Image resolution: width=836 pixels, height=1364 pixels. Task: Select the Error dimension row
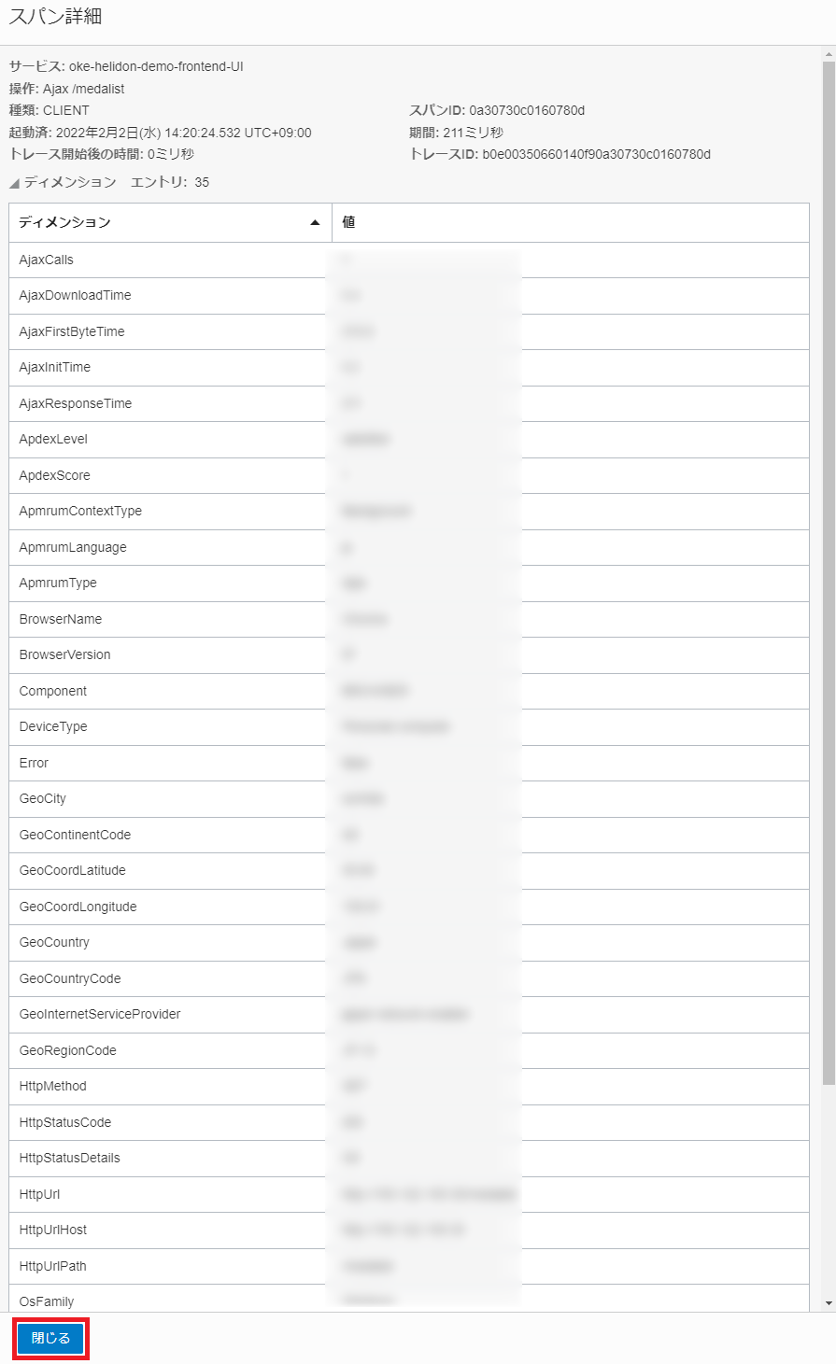pyautogui.click(x=34, y=763)
